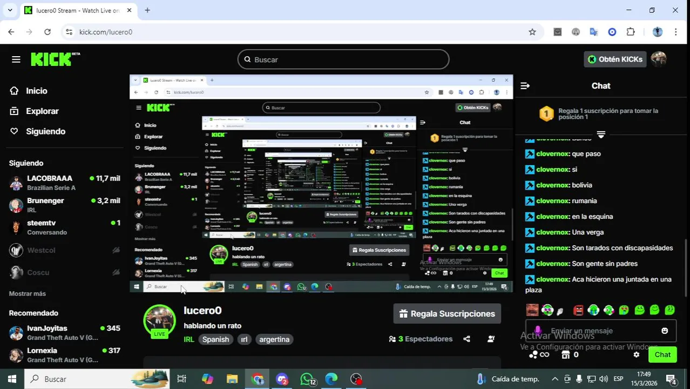Select the Spanish tag

215,339
